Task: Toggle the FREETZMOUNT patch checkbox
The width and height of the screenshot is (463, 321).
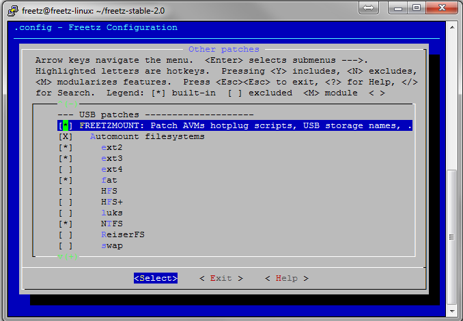Action: click(x=66, y=125)
